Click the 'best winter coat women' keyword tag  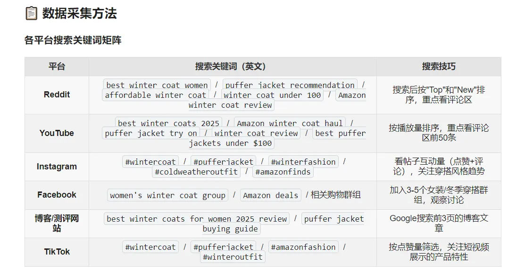[x=157, y=85]
